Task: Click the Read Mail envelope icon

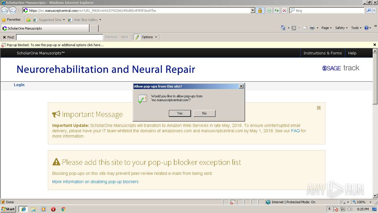Action: pos(305,28)
